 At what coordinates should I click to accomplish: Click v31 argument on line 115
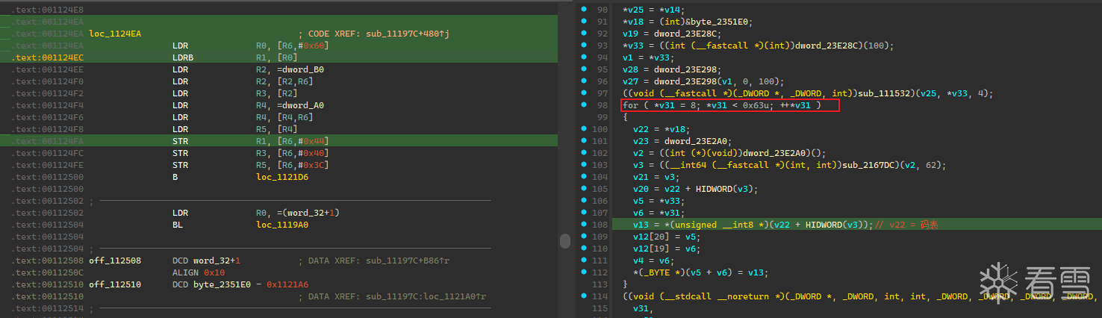pyautogui.click(x=643, y=308)
